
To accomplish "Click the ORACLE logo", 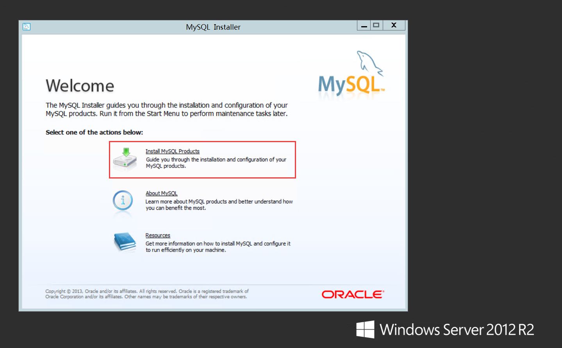I will tap(353, 294).
